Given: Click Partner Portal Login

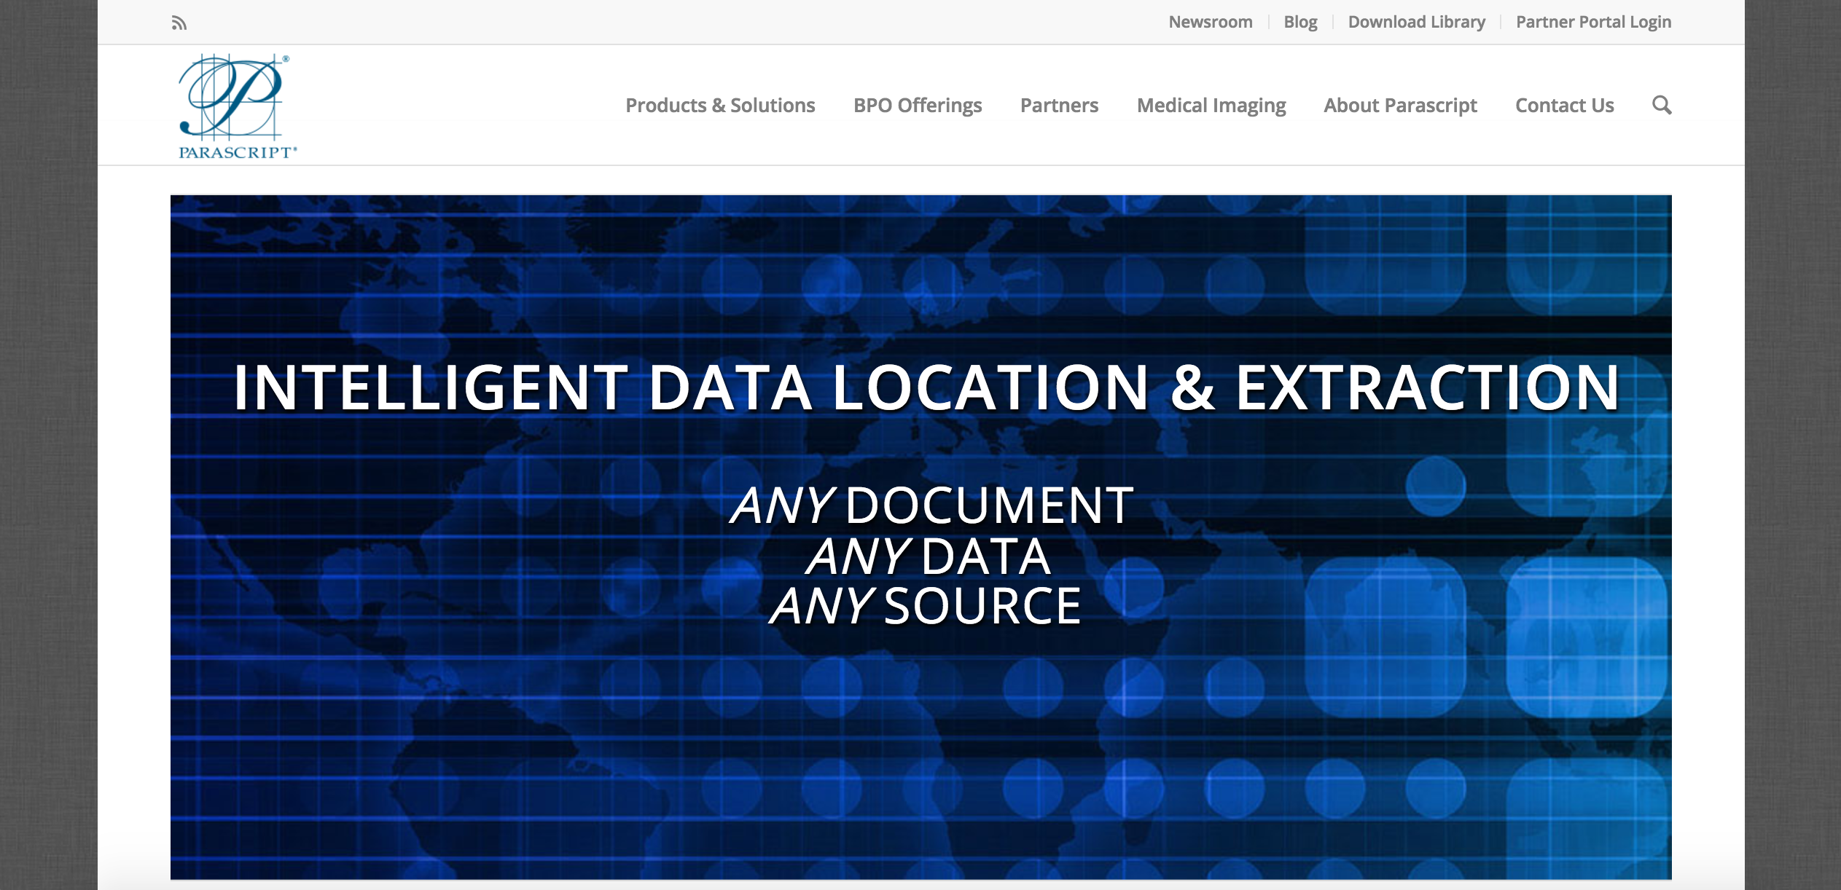Looking at the screenshot, I should tap(1593, 22).
